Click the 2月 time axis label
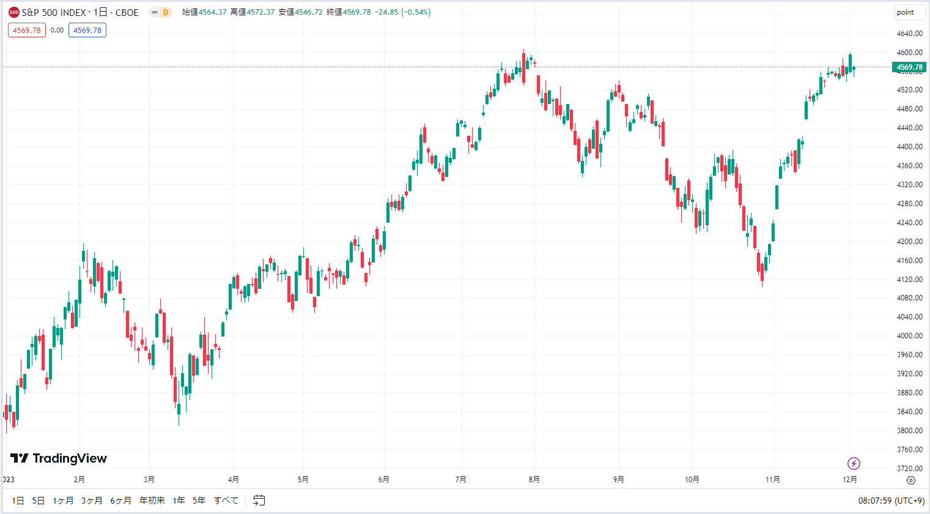Image resolution: width=930 pixels, height=514 pixels. click(79, 480)
